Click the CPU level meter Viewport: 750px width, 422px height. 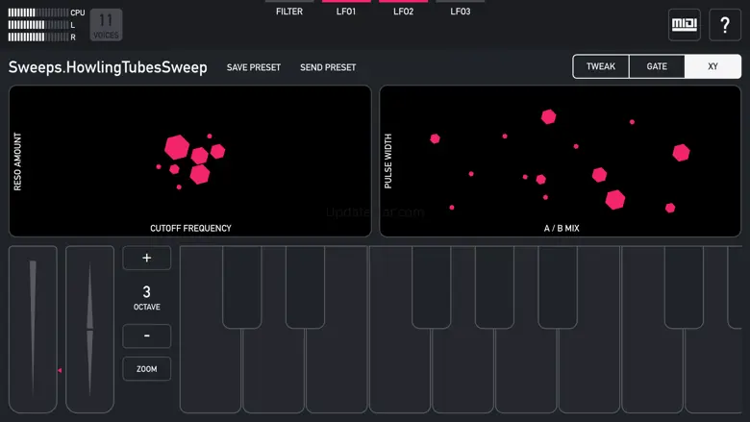(x=38, y=12)
